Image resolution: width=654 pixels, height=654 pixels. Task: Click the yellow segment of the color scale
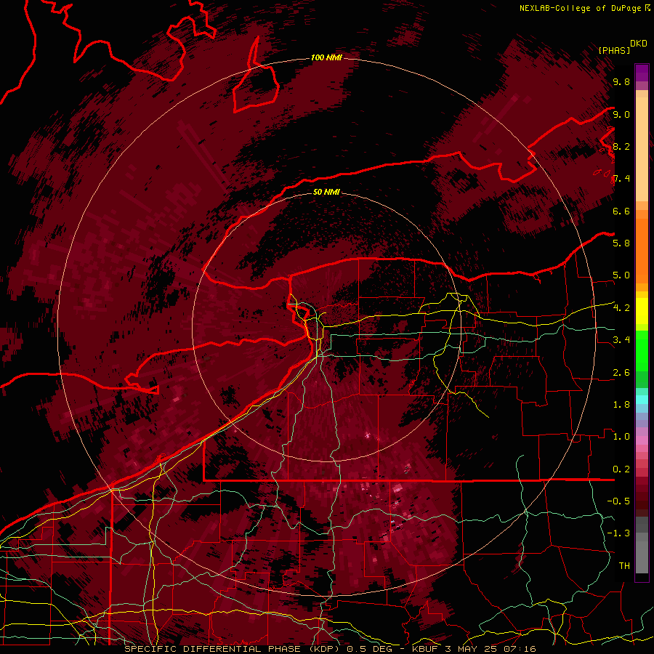click(642, 311)
